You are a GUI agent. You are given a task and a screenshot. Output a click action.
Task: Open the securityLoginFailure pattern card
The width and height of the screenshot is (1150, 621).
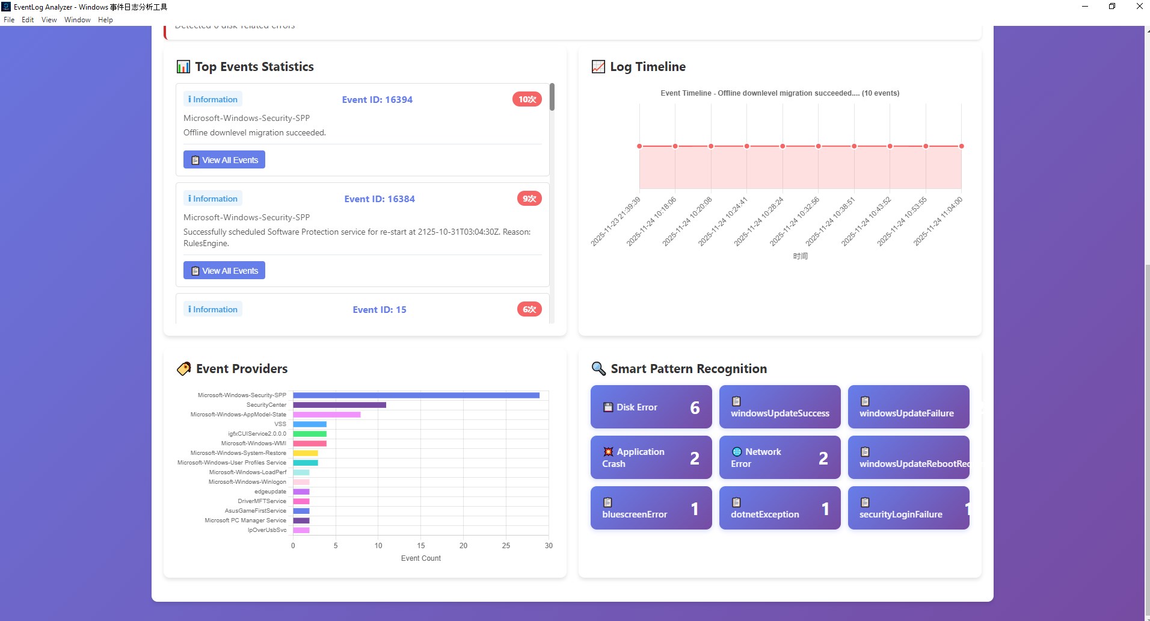(x=908, y=508)
